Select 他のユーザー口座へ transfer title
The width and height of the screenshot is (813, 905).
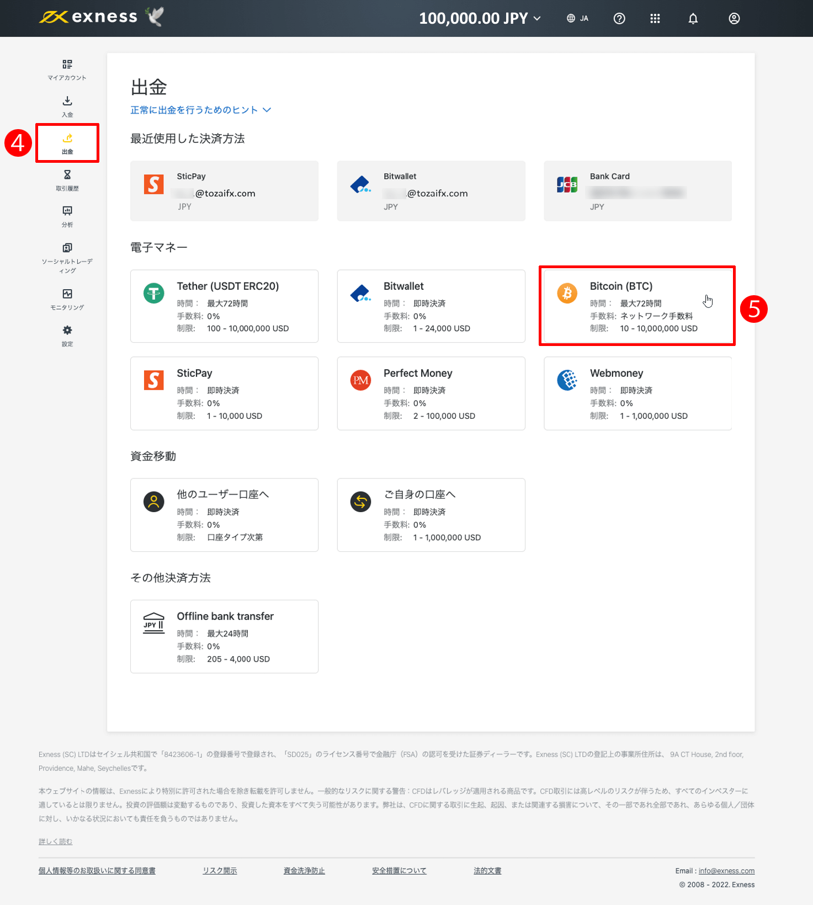222,494
